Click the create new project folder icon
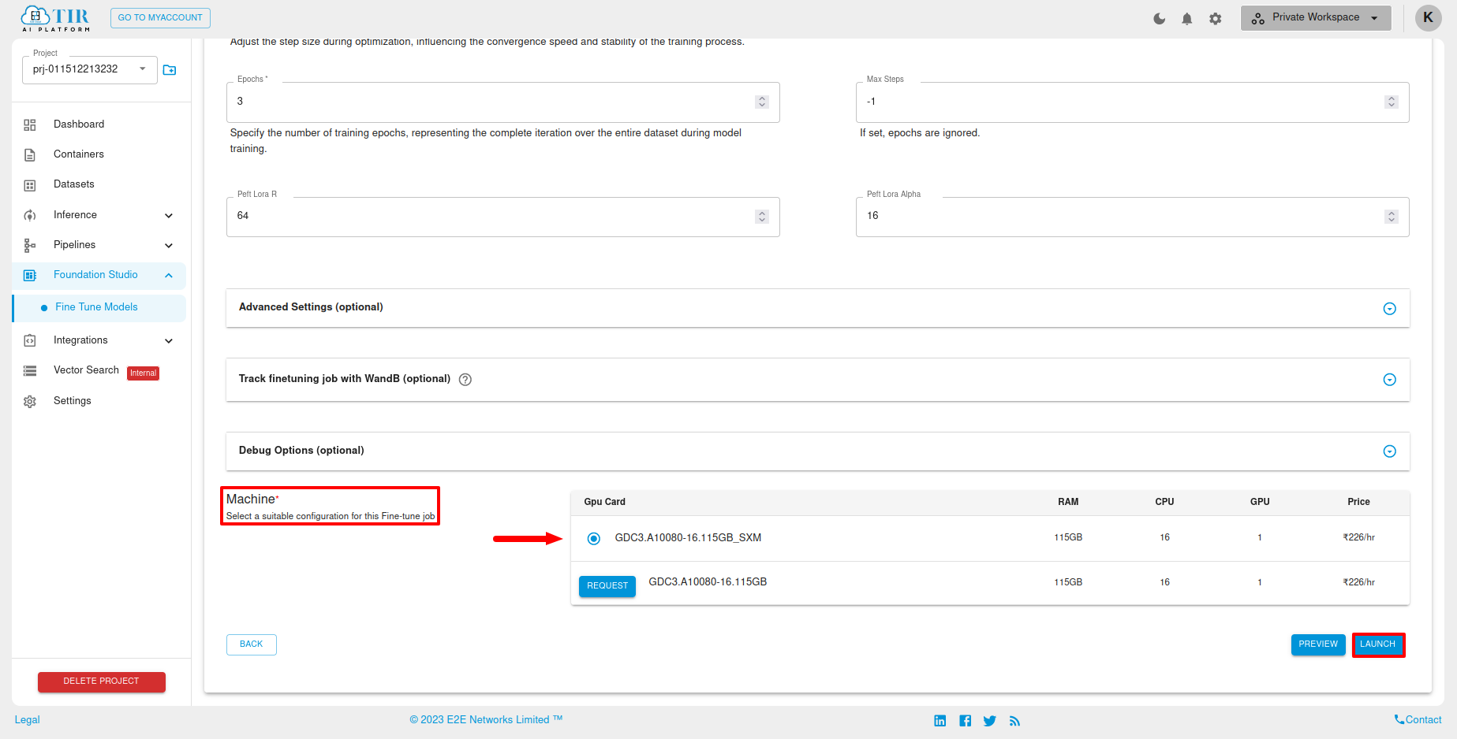Image resolution: width=1457 pixels, height=739 pixels. tap(170, 70)
